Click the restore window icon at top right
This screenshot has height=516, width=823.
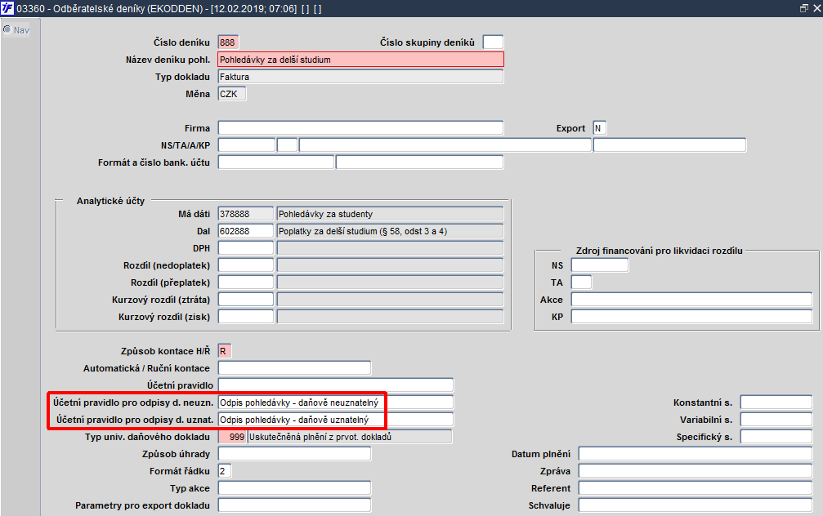click(803, 8)
